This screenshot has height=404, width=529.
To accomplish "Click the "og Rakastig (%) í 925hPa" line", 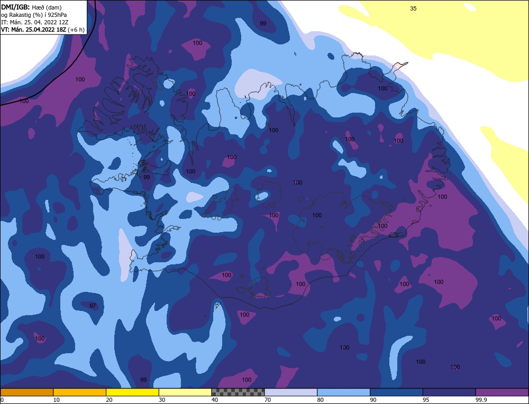I will (x=34, y=15).
